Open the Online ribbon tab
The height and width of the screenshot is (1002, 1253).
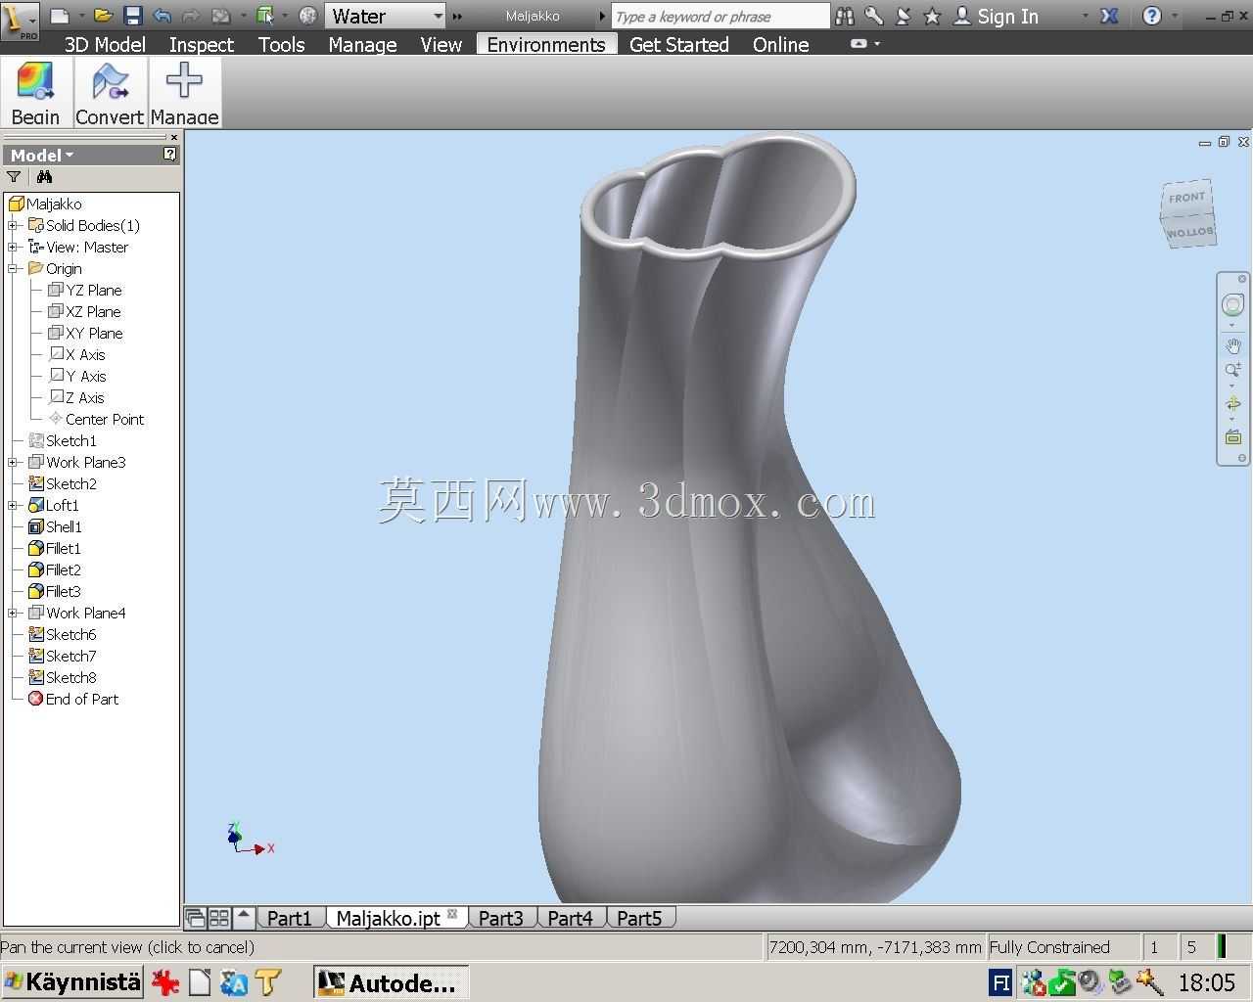780,44
